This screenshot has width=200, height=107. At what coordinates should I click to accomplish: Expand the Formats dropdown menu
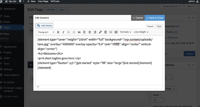pyautogui.click(x=126, y=32)
